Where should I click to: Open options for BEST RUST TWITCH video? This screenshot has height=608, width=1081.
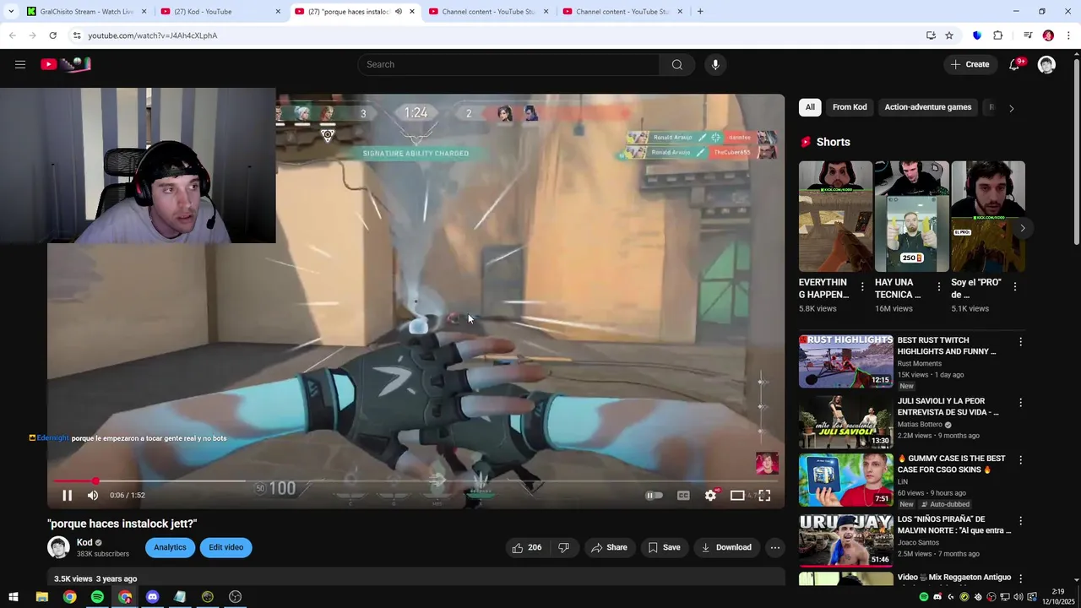pos(1020,342)
